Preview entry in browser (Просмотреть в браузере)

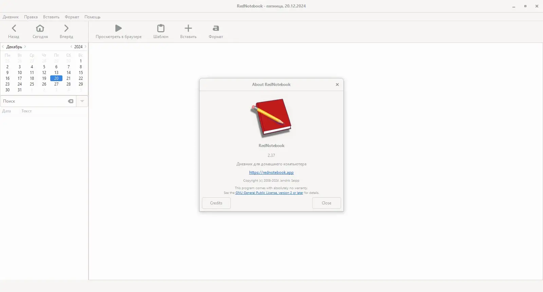pos(118,32)
